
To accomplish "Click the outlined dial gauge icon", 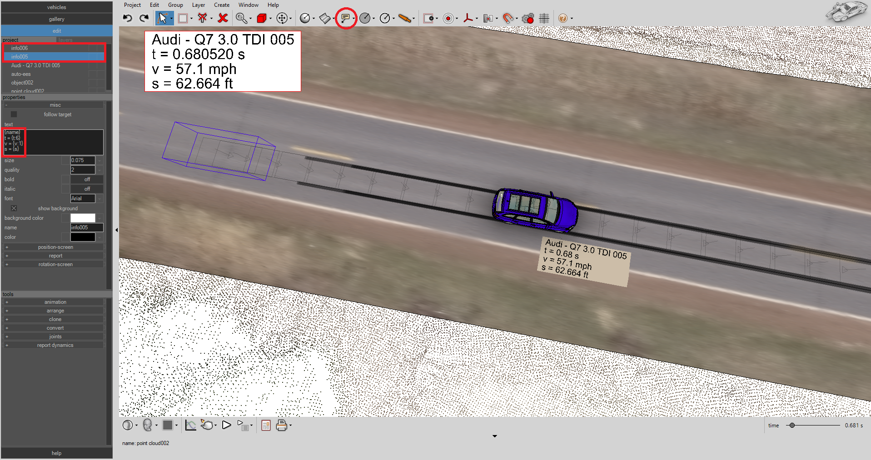I will (385, 18).
